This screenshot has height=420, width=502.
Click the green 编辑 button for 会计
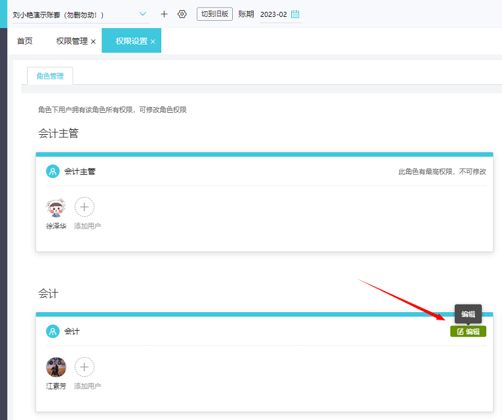pyautogui.click(x=468, y=332)
